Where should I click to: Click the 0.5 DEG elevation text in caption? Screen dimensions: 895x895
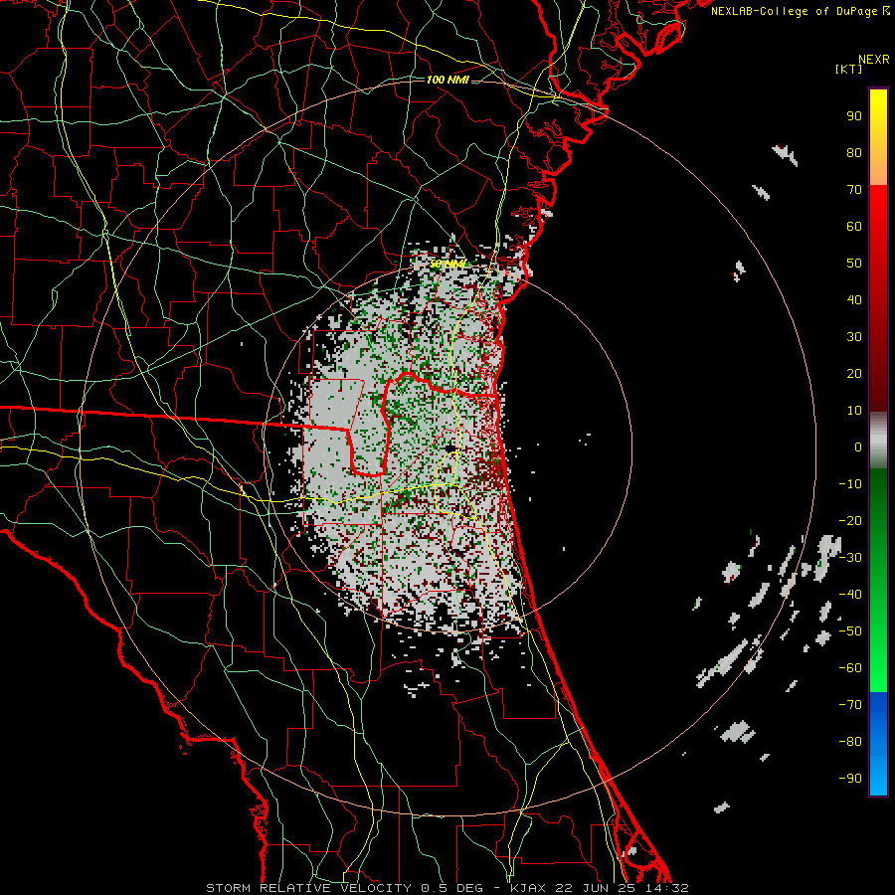[451, 888]
